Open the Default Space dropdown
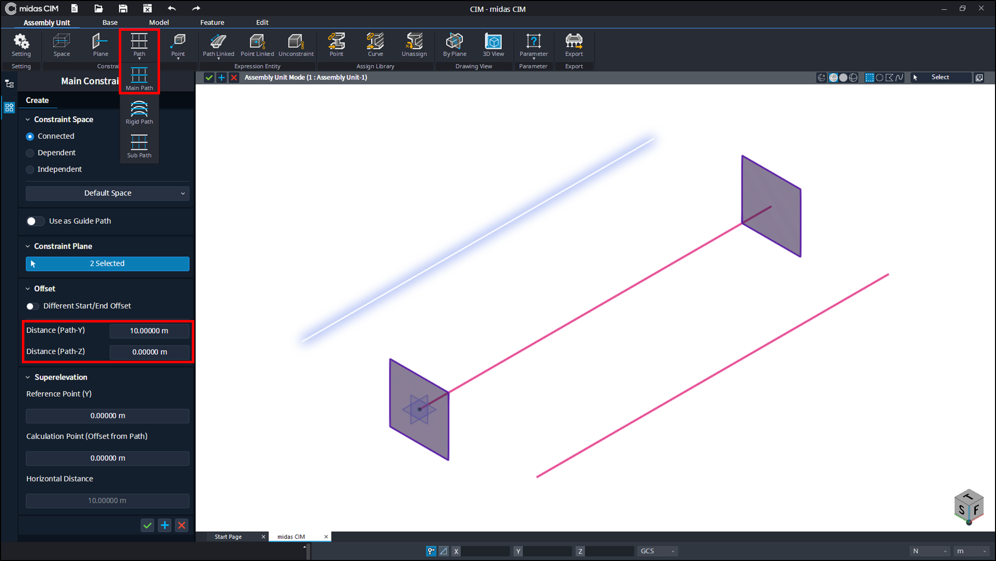Image resolution: width=996 pixels, height=561 pixels. (x=107, y=193)
